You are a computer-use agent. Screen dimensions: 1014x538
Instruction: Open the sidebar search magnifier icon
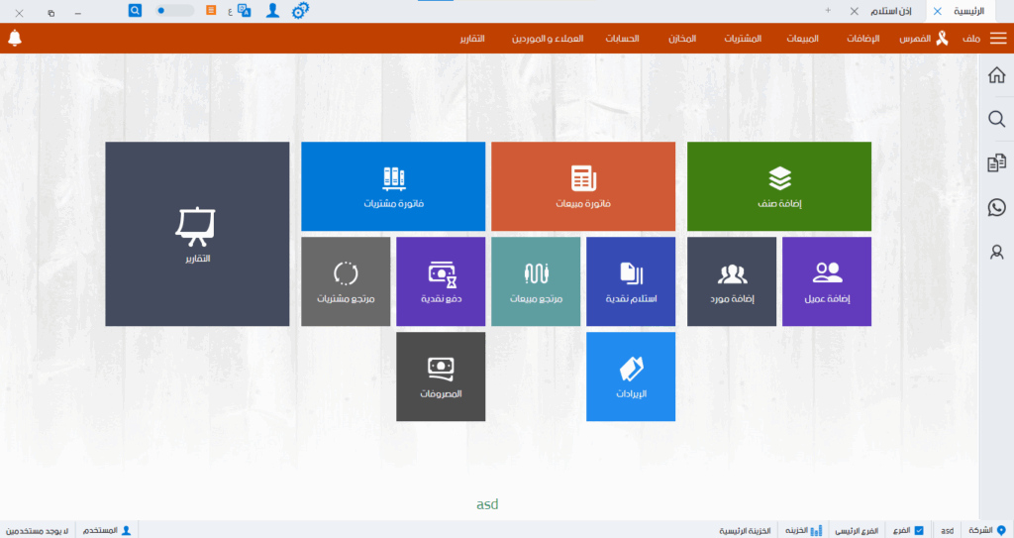[x=996, y=120]
